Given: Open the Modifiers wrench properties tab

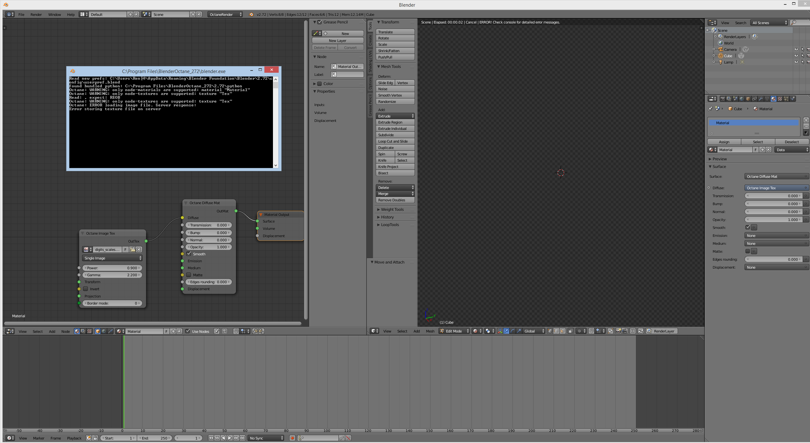Looking at the screenshot, I should click(x=761, y=99).
